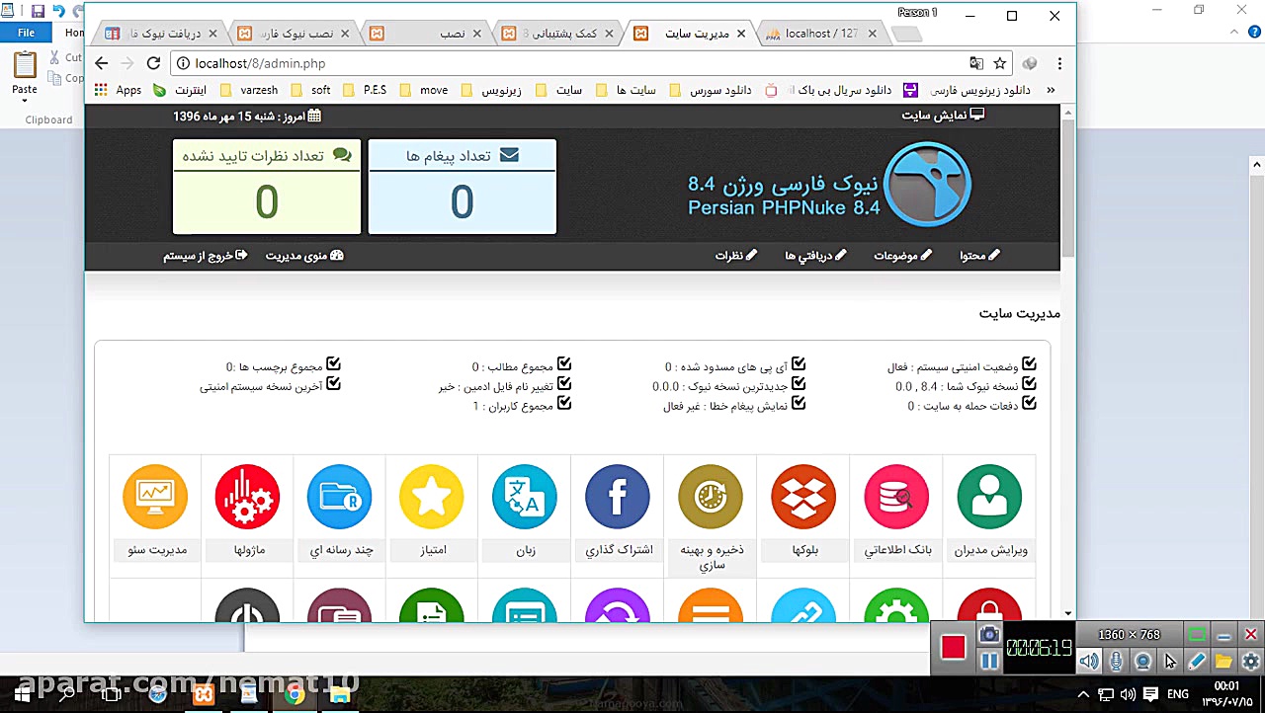1265x713 pixels.
Task: Reload the admin page in Chrome
Action: (x=153, y=63)
